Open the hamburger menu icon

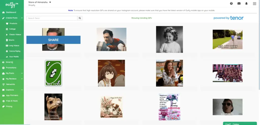tap(254, 4)
